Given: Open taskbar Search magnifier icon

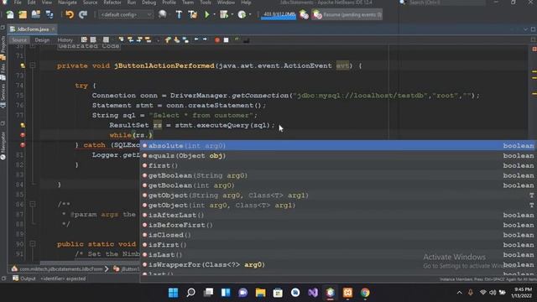Looking at the screenshot, I should (x=190, y=293).
